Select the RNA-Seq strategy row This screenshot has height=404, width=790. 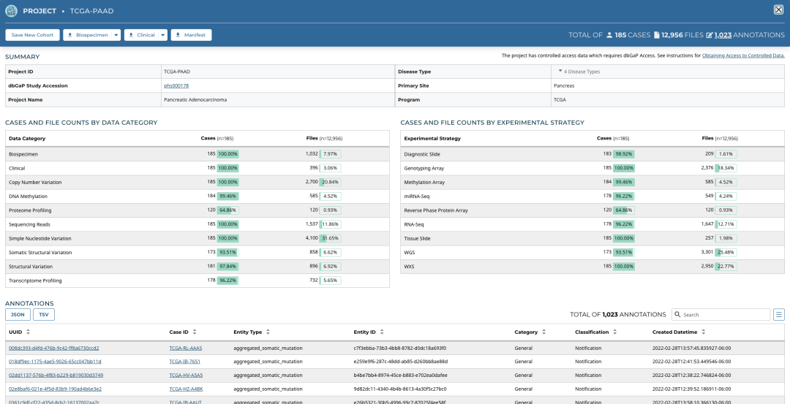(x=592, y=224)
